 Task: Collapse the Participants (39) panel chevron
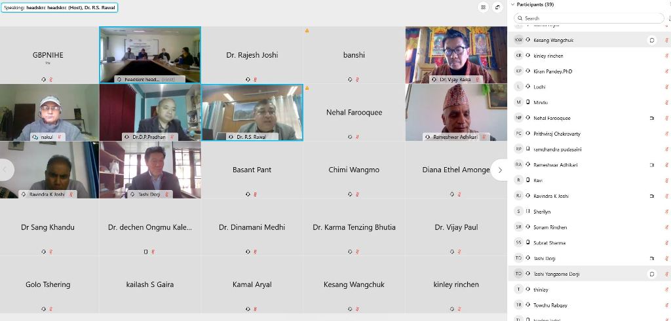click(x=512, y=5)
